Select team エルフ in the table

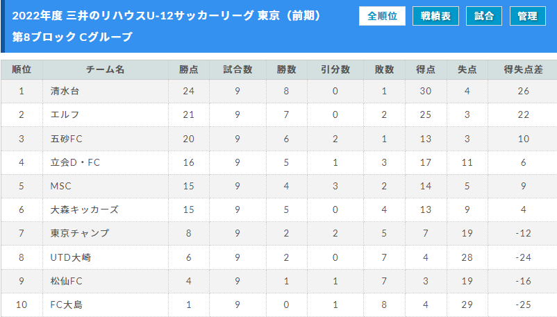pos(65,114)
